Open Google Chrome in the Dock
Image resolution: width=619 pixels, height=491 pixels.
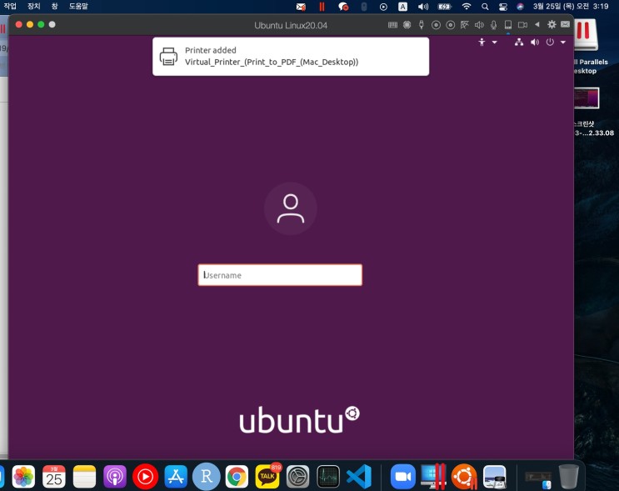[x=237, y=477]
